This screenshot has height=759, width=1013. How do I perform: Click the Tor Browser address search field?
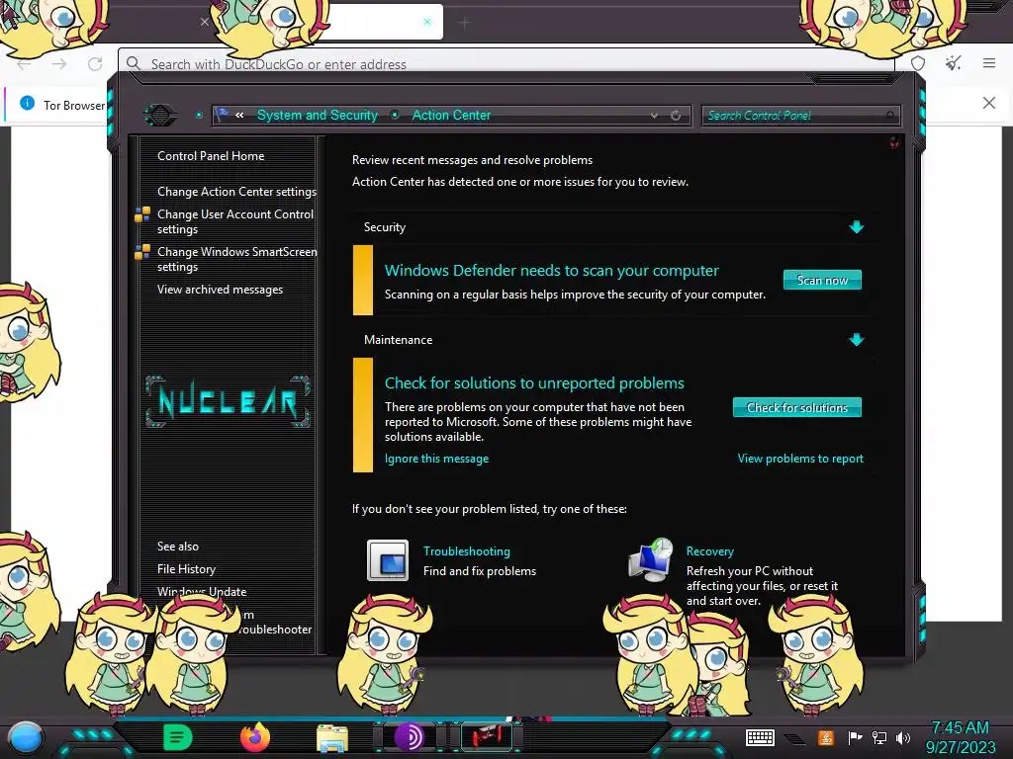pyautogui.click(x=506, y=64)
